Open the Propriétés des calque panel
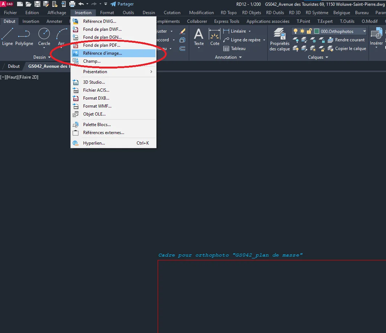 pos(280,39)
